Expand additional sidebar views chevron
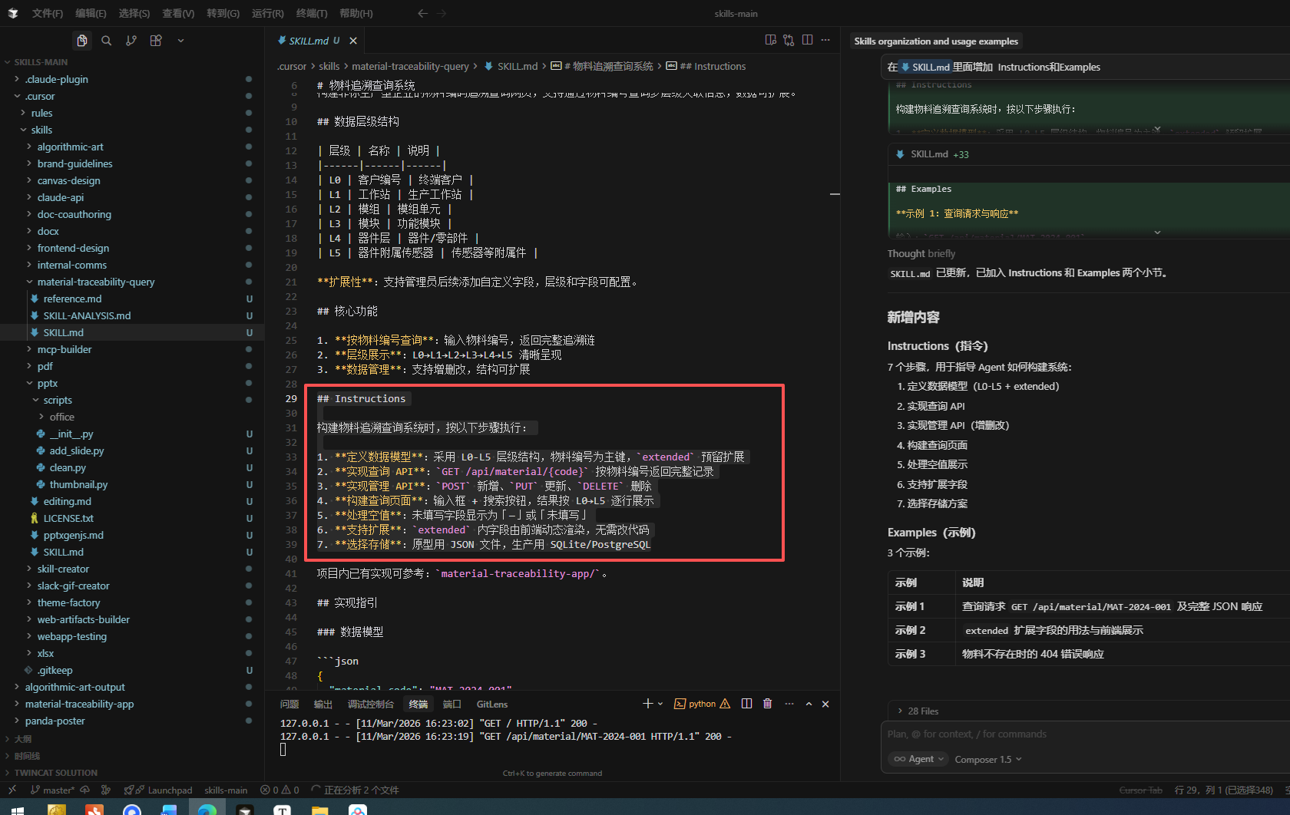The height and width of the screenshot is (815, 1290). [180, 41]
